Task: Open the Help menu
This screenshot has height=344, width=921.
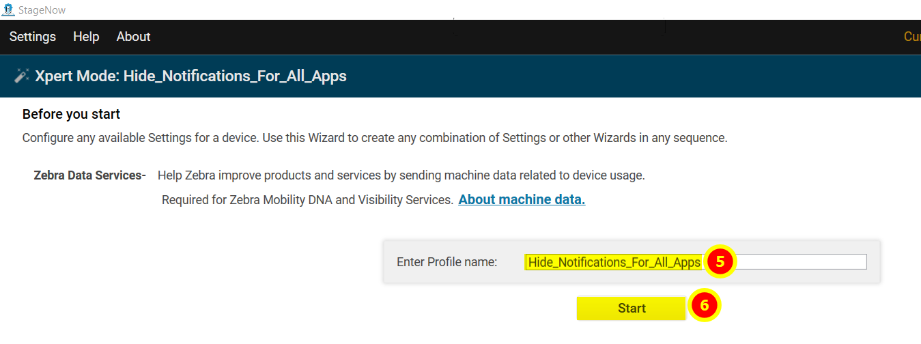Action: [x=86, y=37]
